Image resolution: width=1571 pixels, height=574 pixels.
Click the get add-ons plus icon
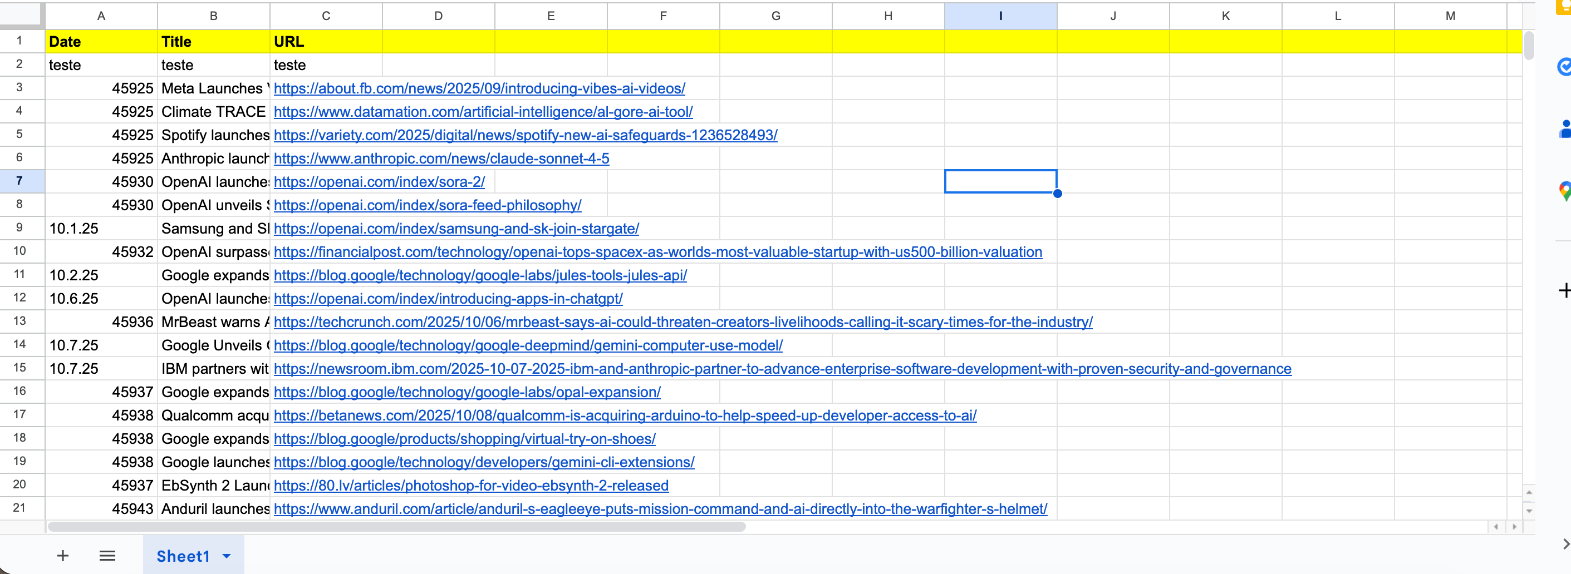1564,290
